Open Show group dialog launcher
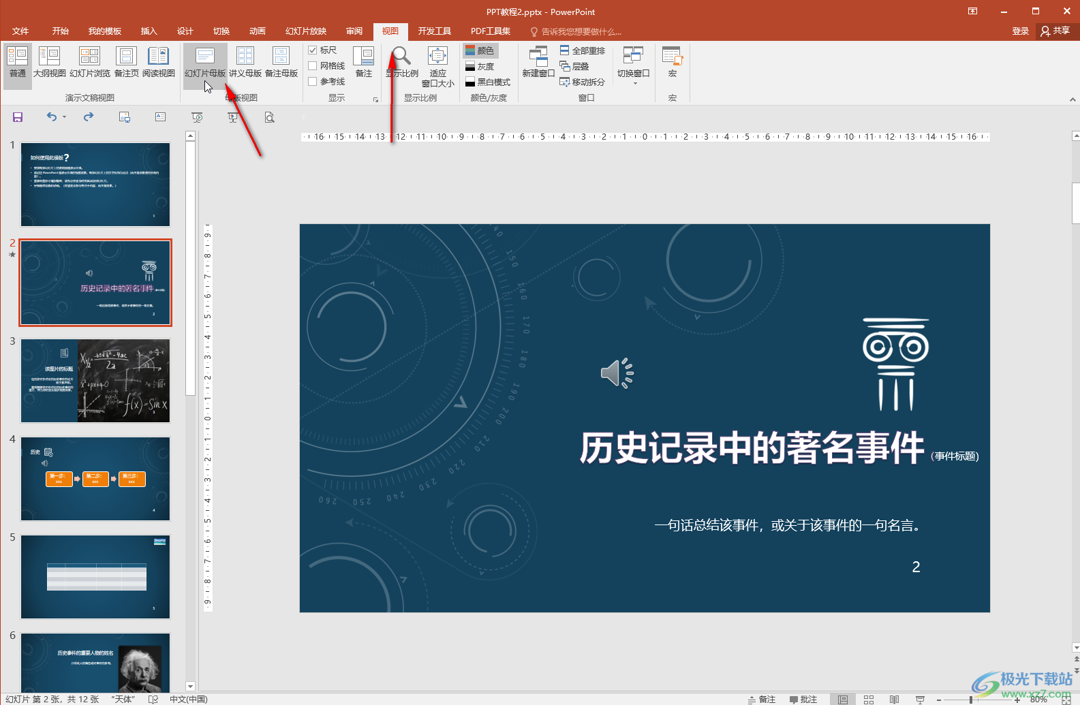 coord(375,99)
